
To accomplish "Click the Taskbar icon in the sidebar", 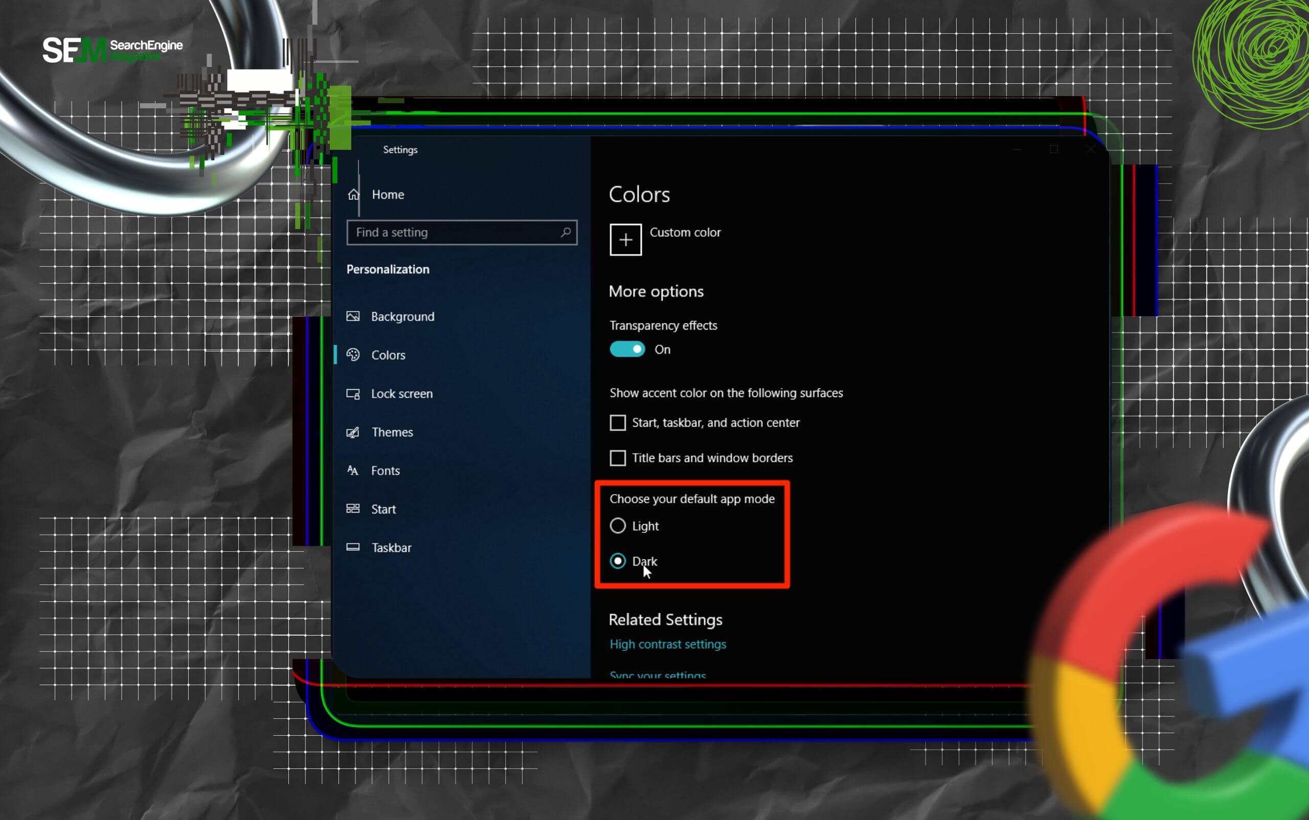I will [x=353, y=547].
